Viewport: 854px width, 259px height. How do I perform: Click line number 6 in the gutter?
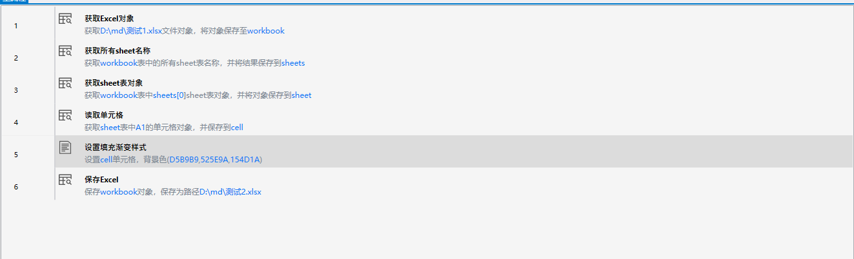16,187
